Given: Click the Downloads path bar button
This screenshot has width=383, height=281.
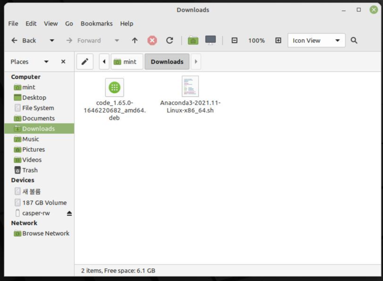Looking at the screenshot, I should 167,61.
